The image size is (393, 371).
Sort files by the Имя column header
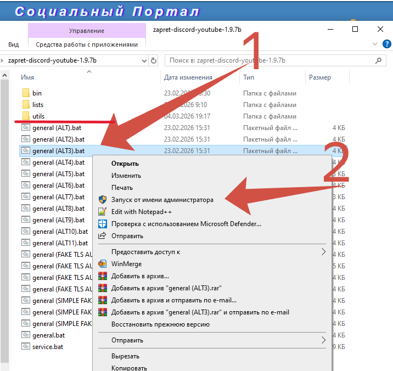27,77
